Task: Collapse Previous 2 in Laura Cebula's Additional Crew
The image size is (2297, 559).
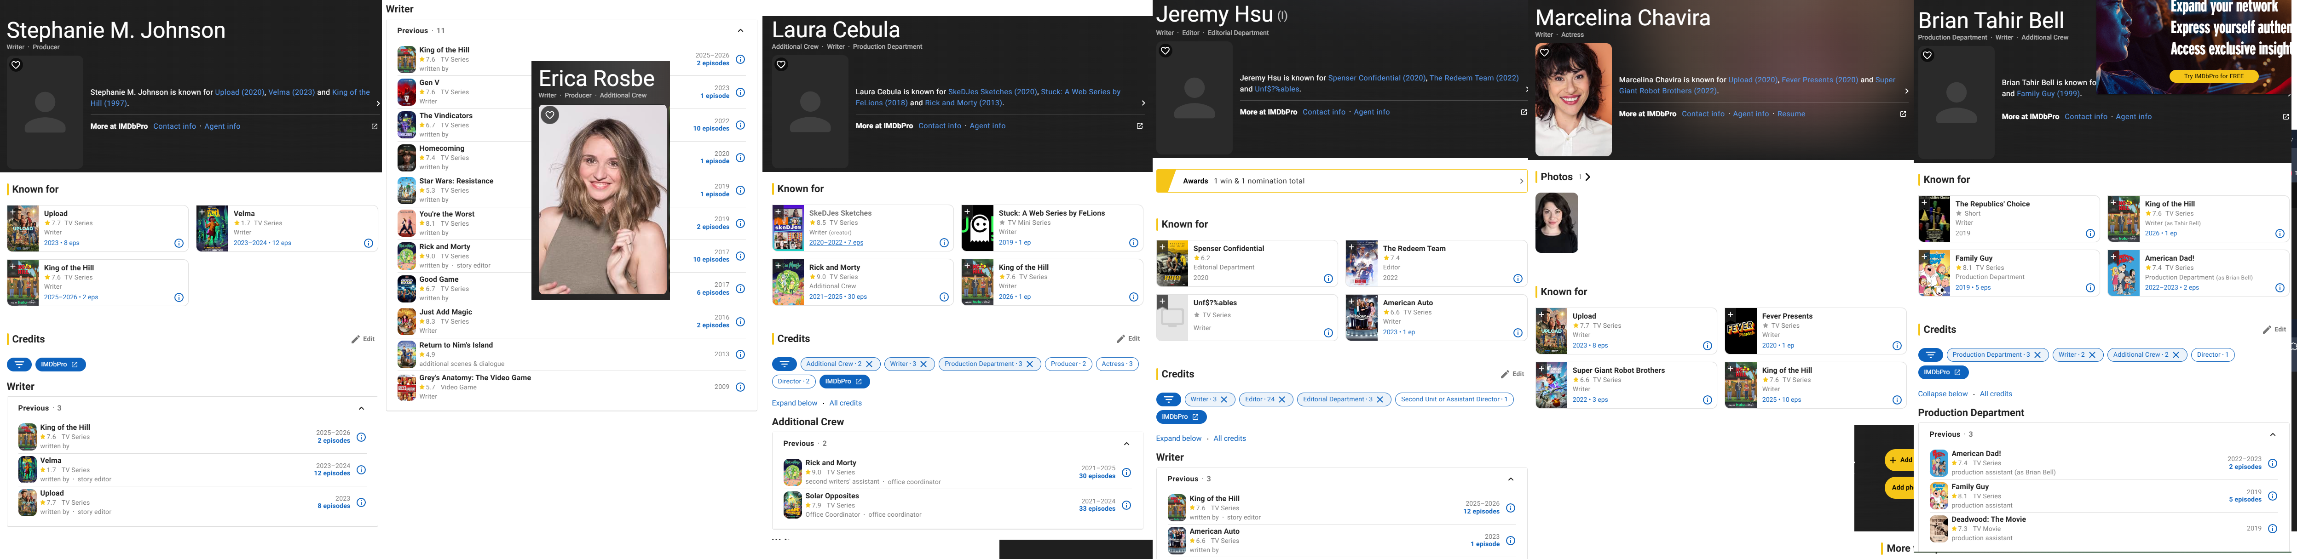Action: (1126, 444)
